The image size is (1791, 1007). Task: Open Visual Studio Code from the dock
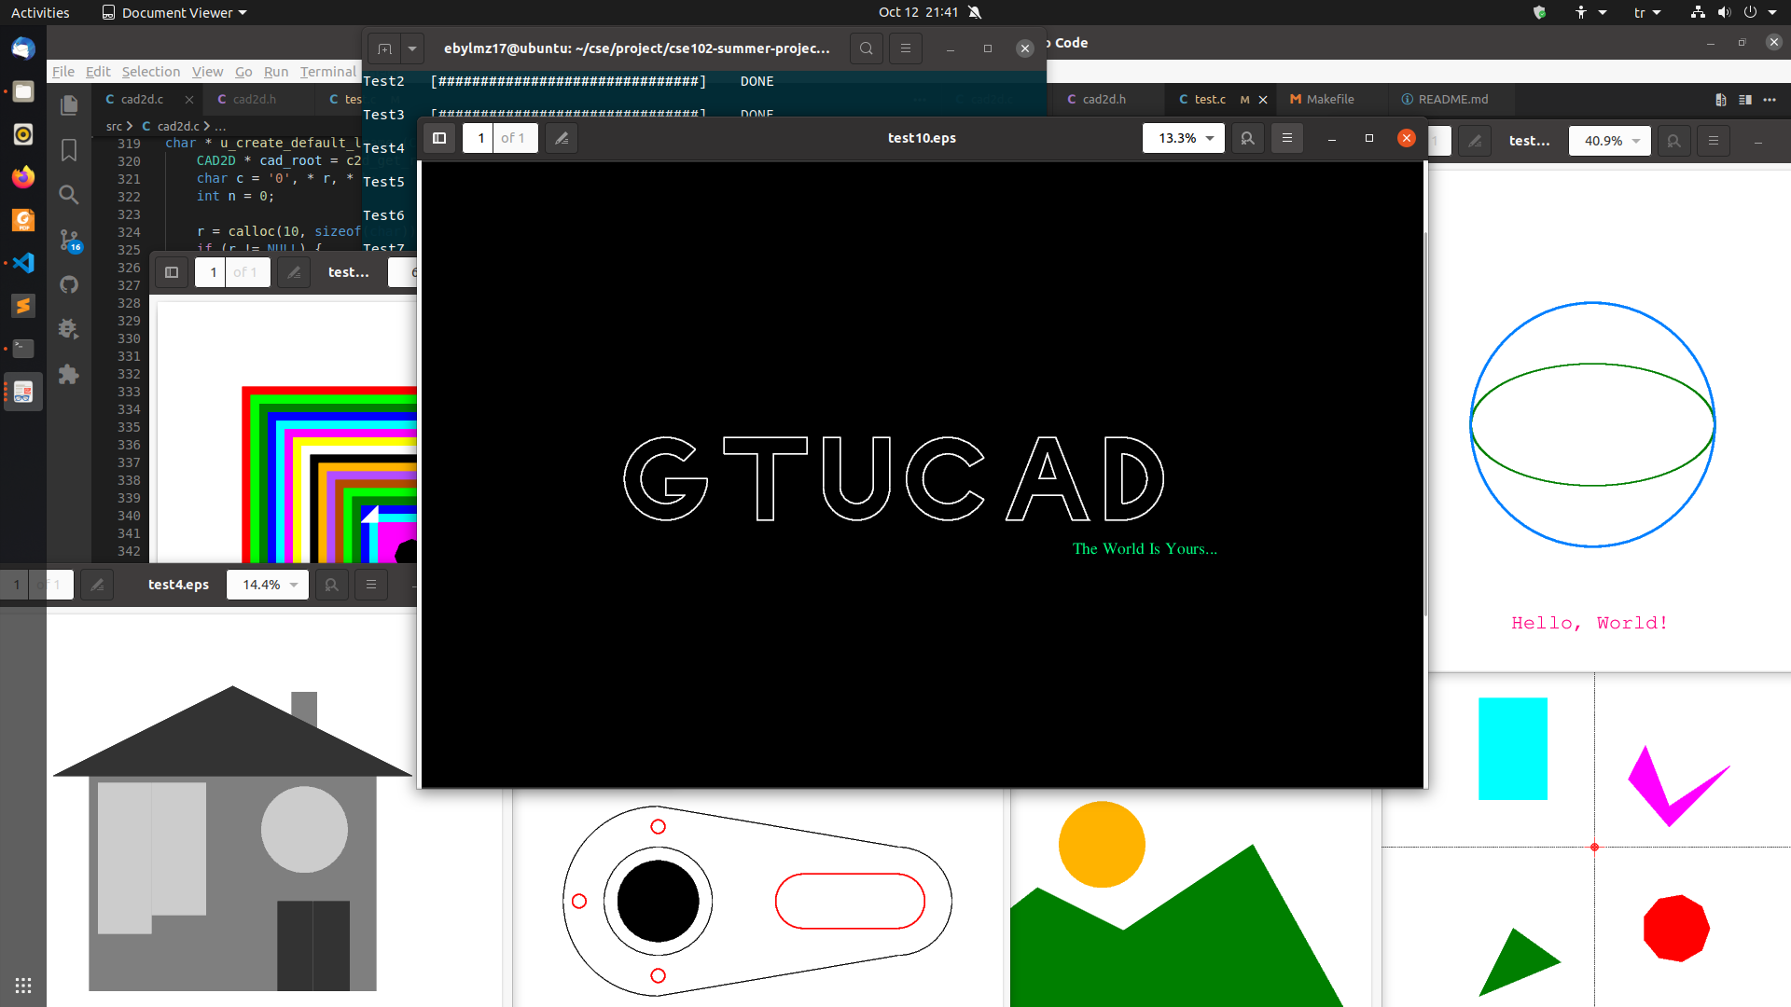(x=22, y=263)
